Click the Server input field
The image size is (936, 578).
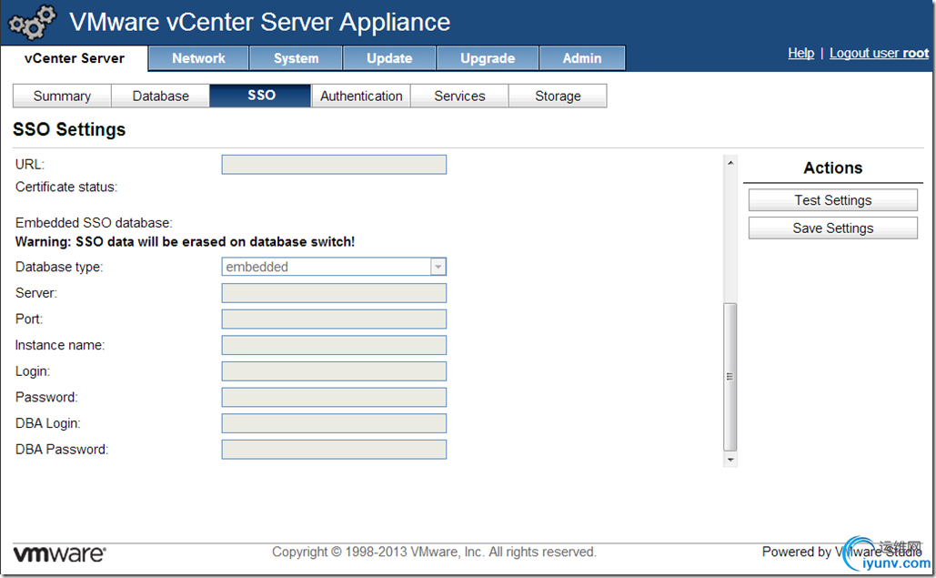334,293
